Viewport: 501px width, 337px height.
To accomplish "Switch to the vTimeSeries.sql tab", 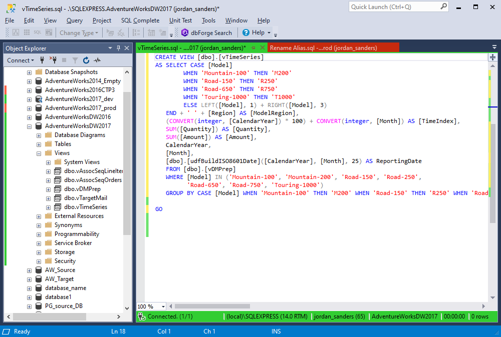I will coord(192,48).
